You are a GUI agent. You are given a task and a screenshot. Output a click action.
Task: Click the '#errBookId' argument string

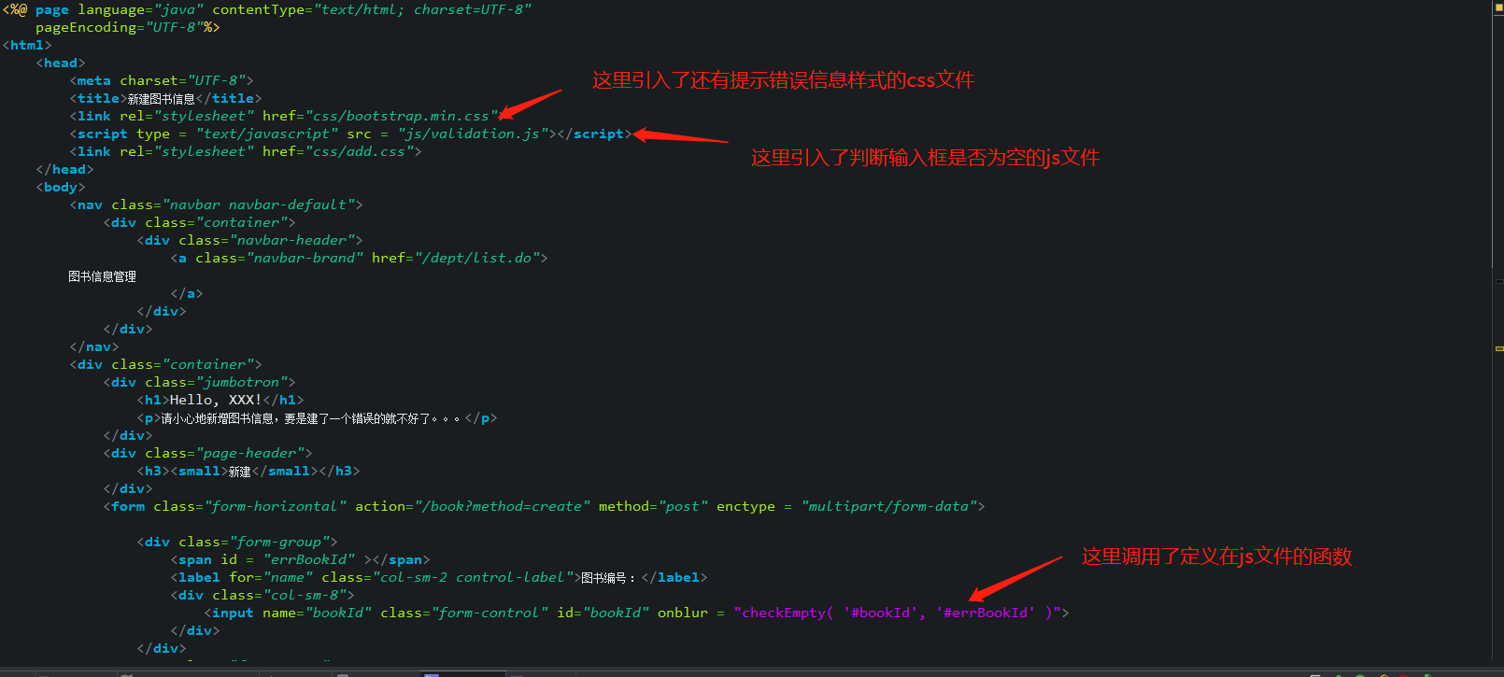(x=986, y=613)
